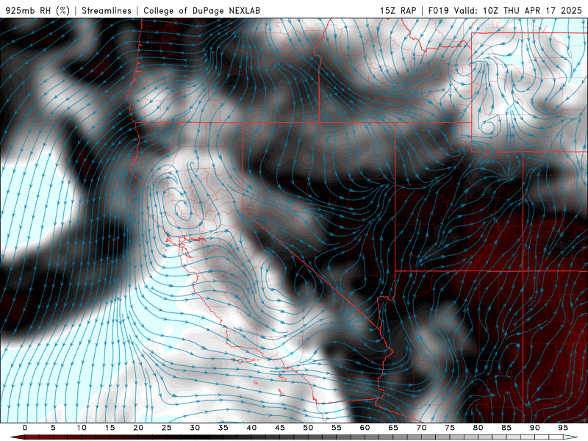The image size is (588, 441).
Task: Click the "50" value on the color scale
Action: (308, 428)
